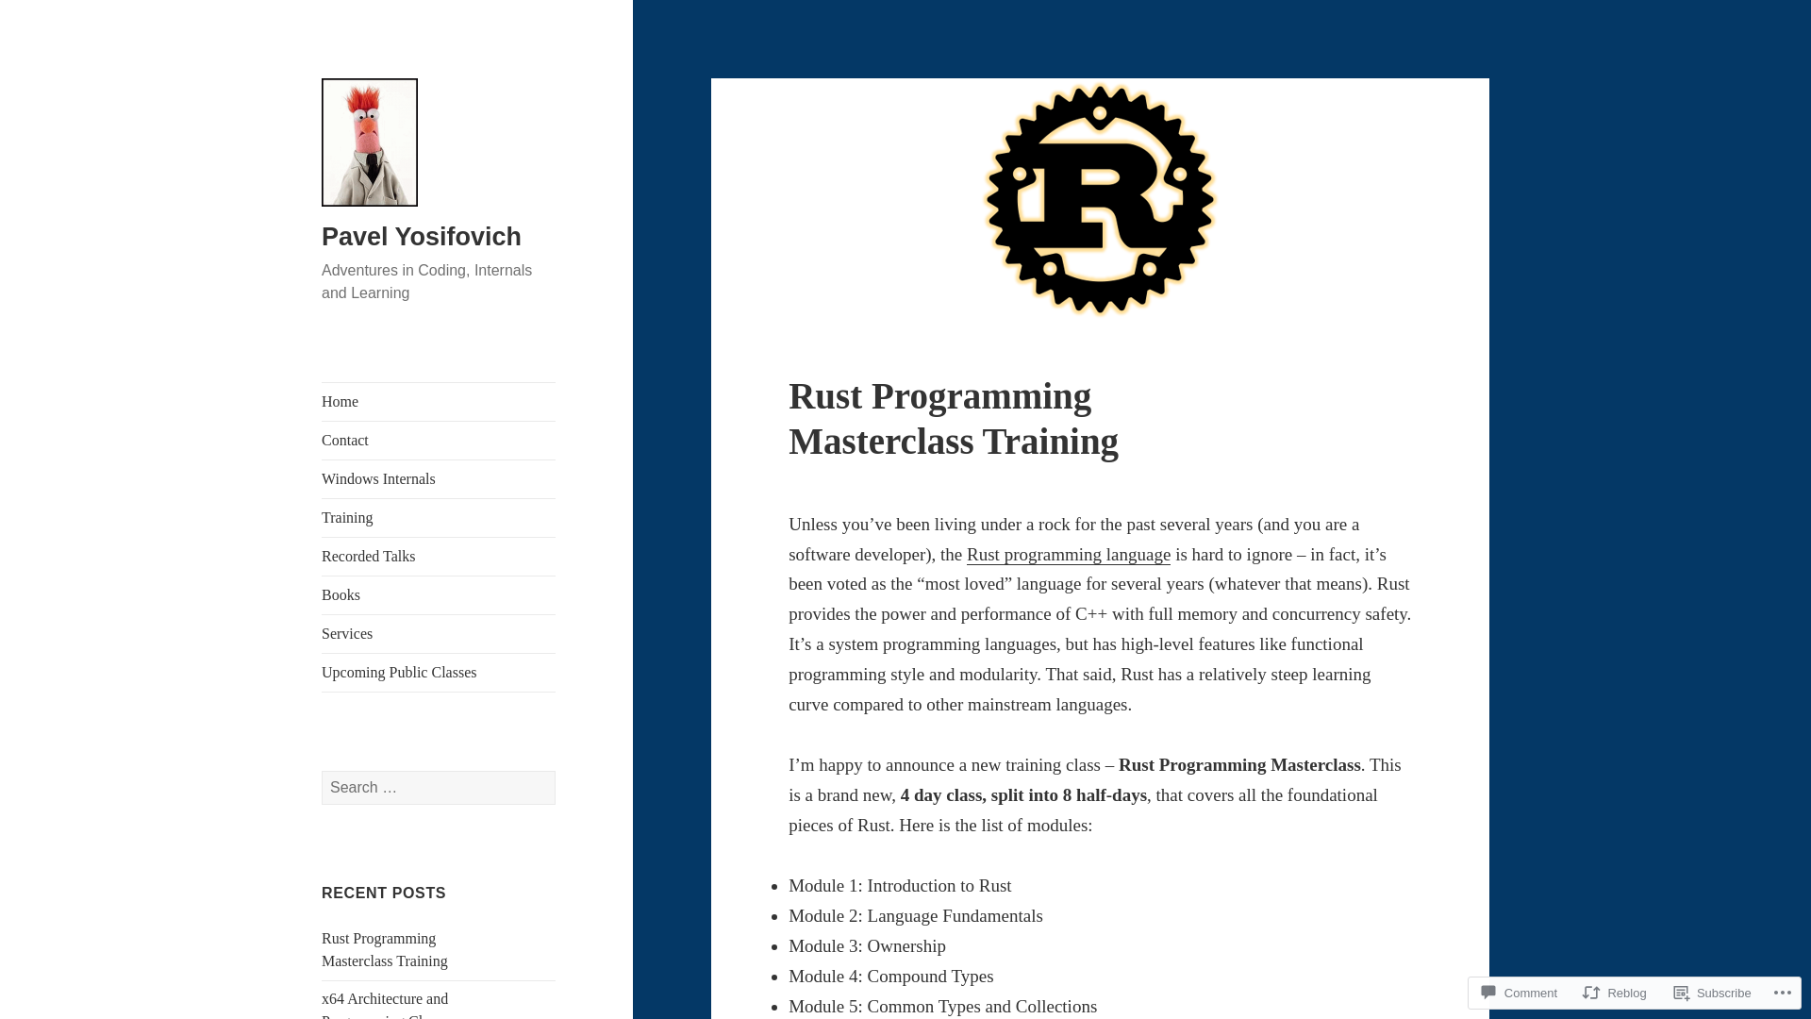Open Rust Programming Masterclass Training post
Viewport: 1811px width, 1019px height.
click(383, 949)
